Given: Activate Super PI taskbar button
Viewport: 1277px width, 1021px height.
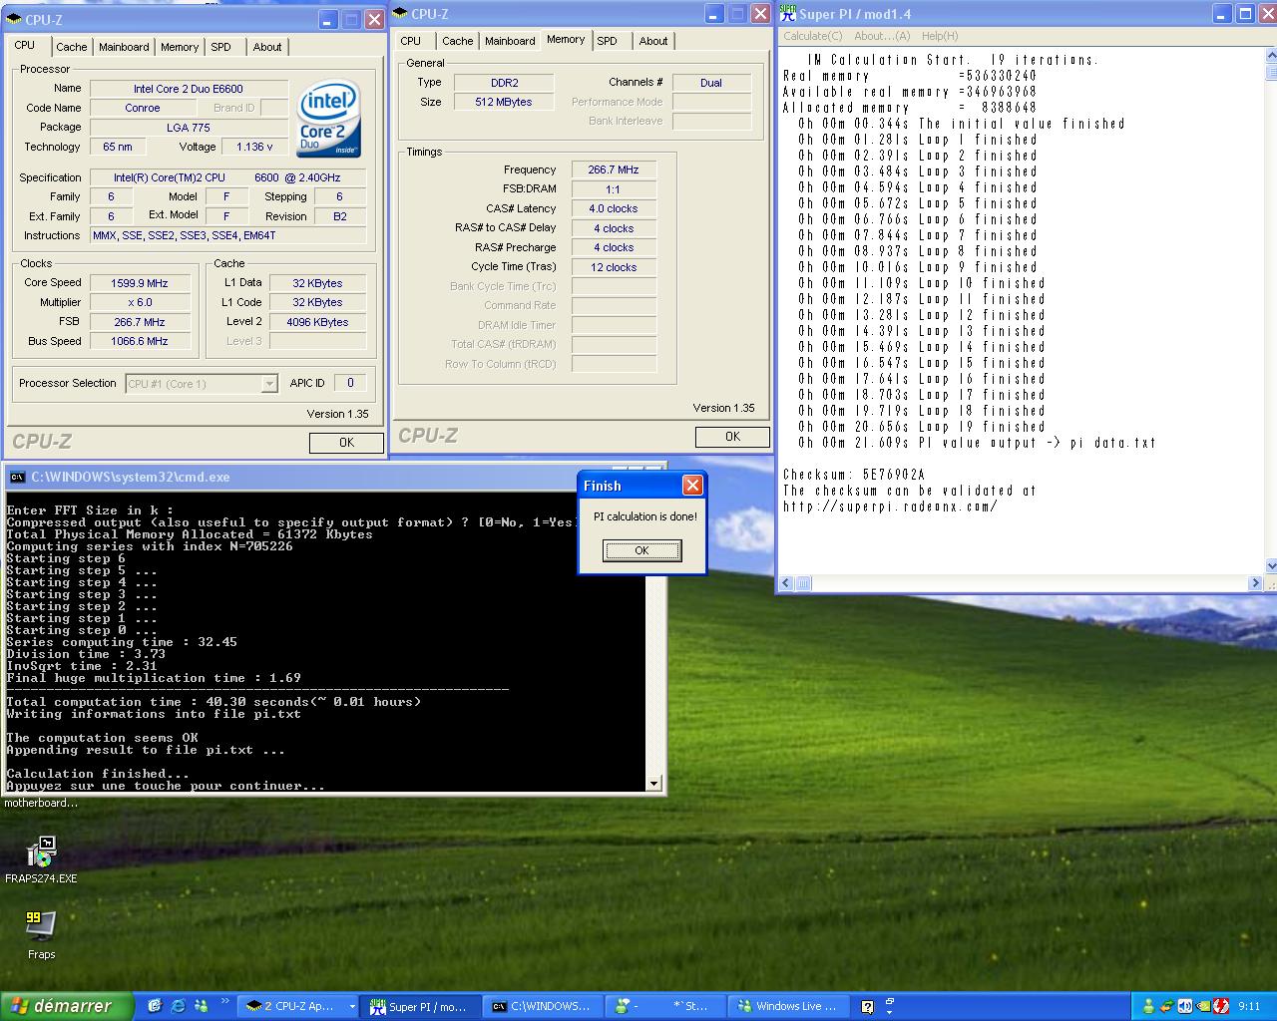Looking at the screenshot, I should 421,1006.
